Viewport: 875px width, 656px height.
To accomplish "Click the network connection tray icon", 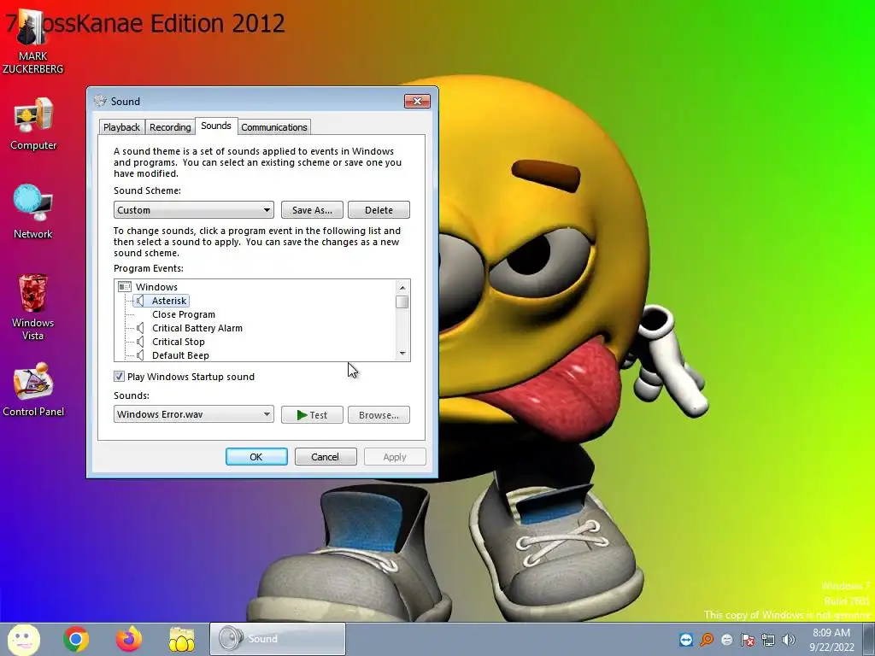I will coord(768,640).
